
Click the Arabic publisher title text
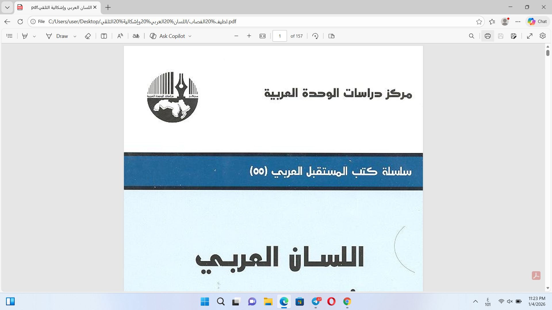(x=338, y=94)
